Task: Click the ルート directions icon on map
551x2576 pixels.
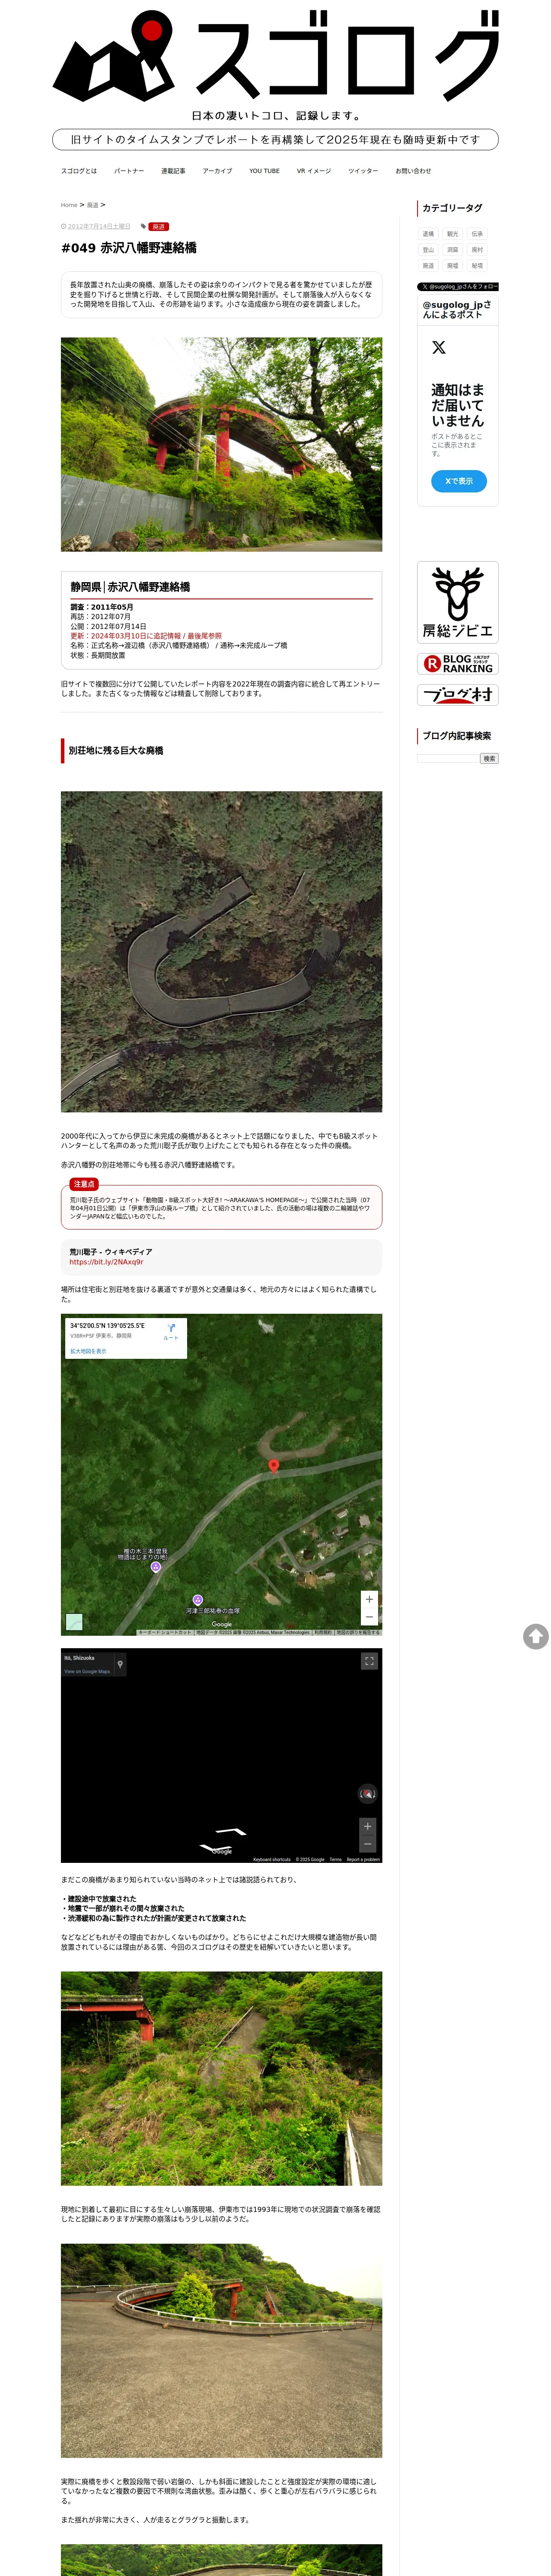Action: click(171, 1331)
